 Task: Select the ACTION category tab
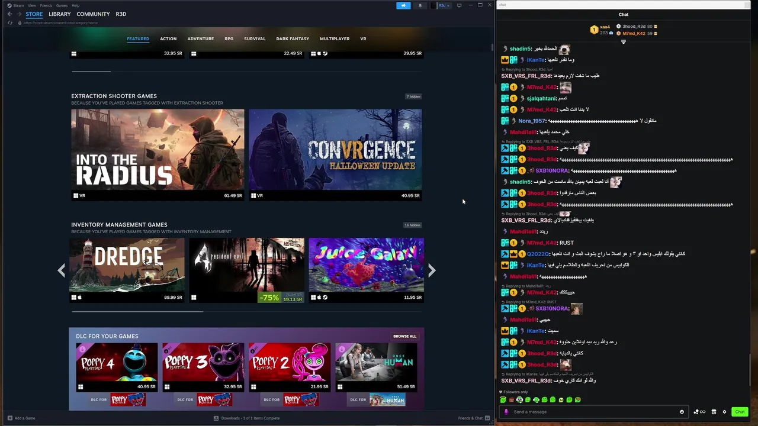168,39
